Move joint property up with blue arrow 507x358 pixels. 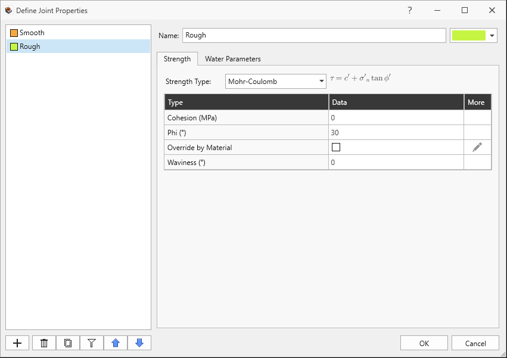tap(116, 343)
